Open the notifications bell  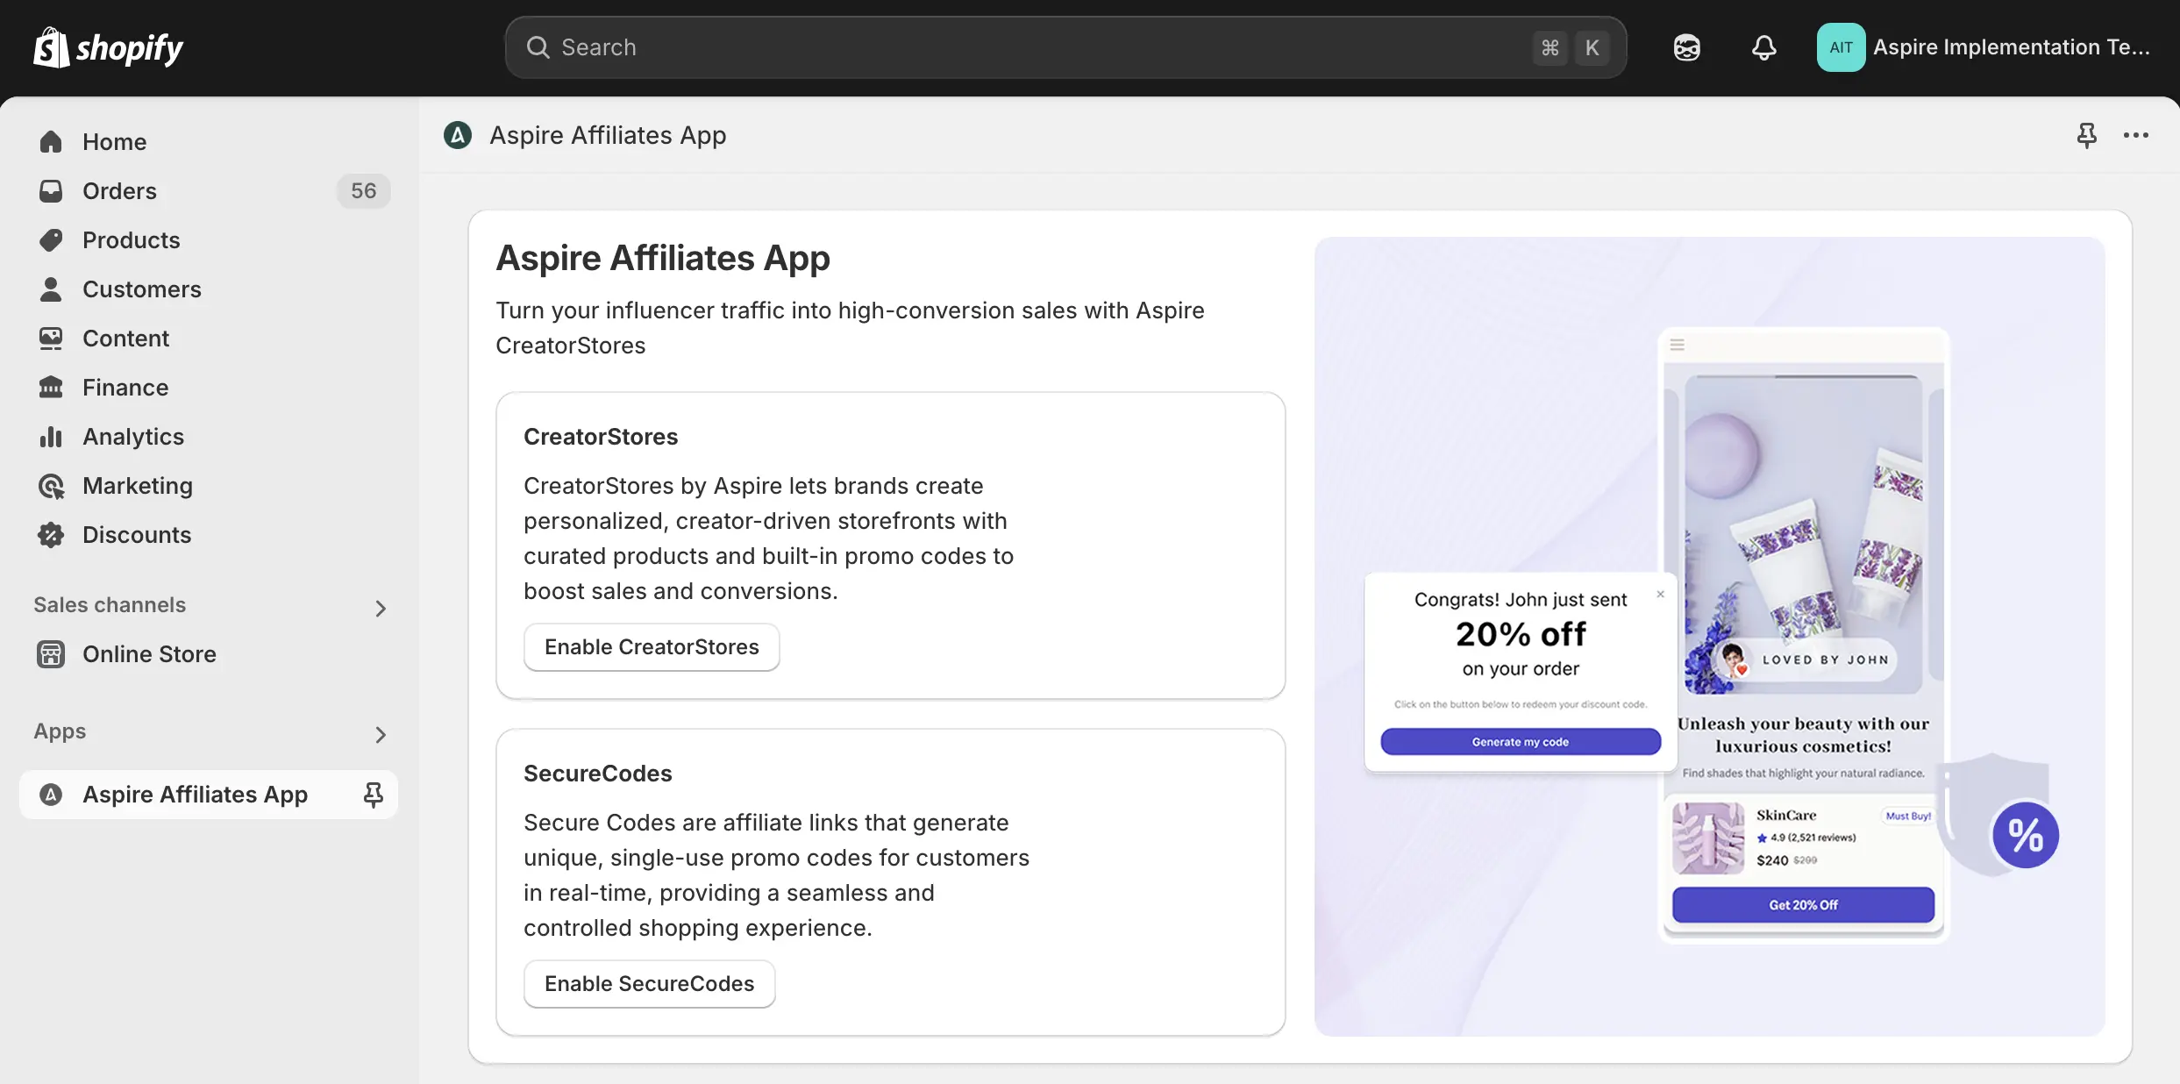pyautogui.click(x=1763, y=47)
